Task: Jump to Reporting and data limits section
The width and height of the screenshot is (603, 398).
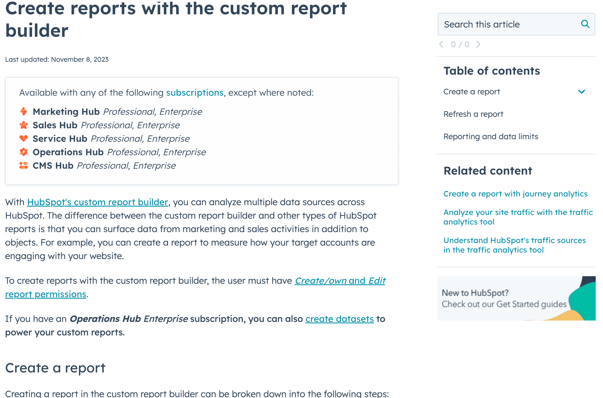Action: (491, 136)
